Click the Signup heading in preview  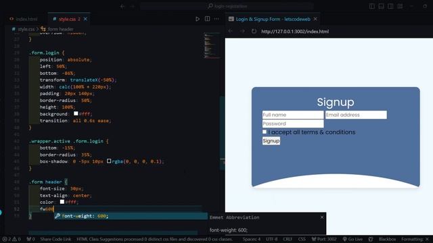[x=336, y=102]
